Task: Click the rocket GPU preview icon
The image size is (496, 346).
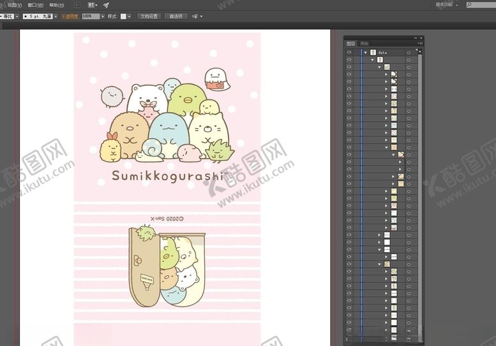Action: (107, 5)
